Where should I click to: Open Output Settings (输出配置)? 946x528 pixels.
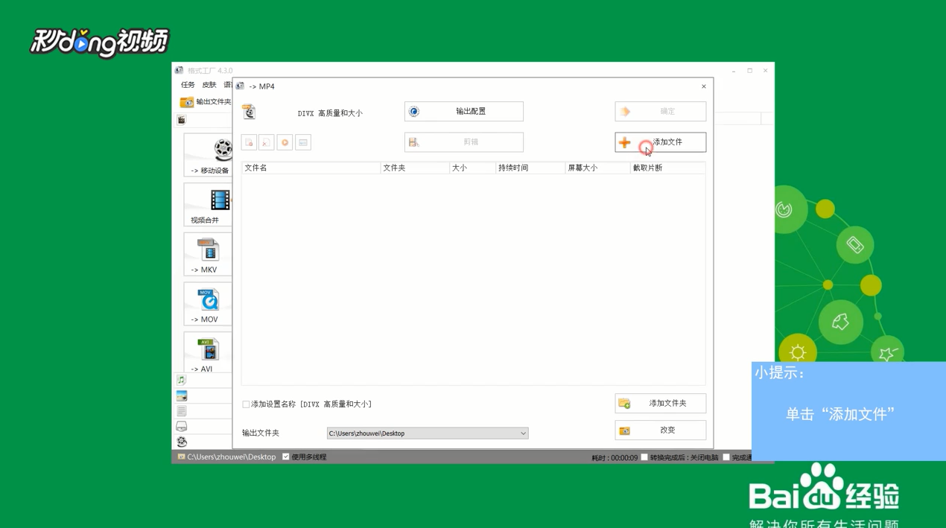(x=463, y=112)
